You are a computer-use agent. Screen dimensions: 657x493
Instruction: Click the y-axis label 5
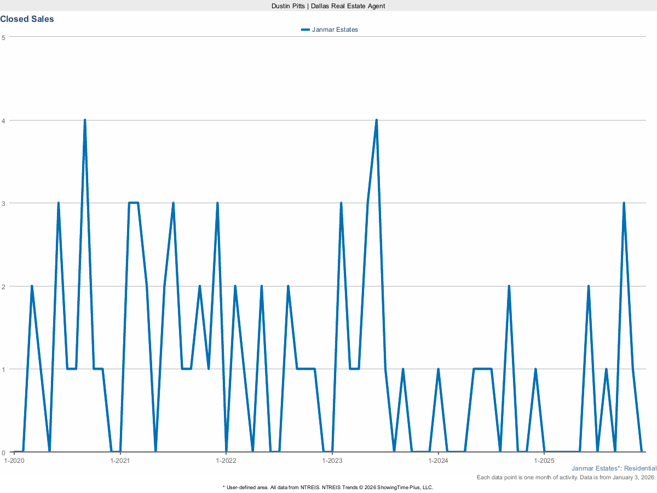pyautogui.click(x=3, y=37)
